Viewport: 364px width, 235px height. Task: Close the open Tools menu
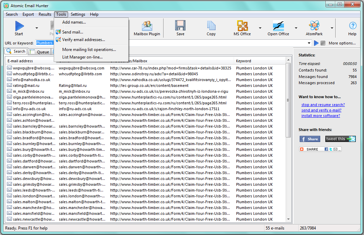61,14
